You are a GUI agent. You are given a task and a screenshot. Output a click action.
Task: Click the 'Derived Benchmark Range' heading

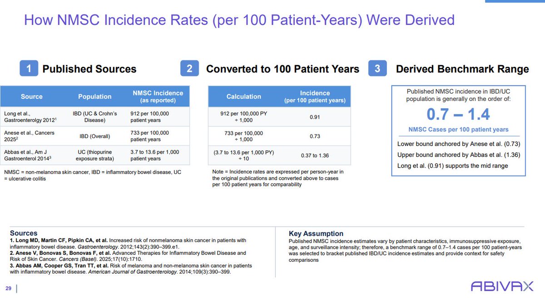(462, 69)
